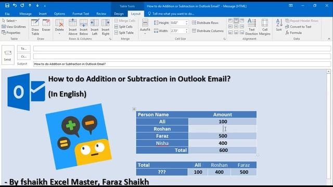
Task: Click the Cc... button
Action: [23, 57]
